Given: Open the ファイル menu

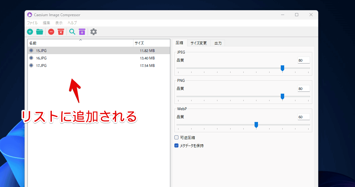Looking at the screenshot, I should point(32,23).
